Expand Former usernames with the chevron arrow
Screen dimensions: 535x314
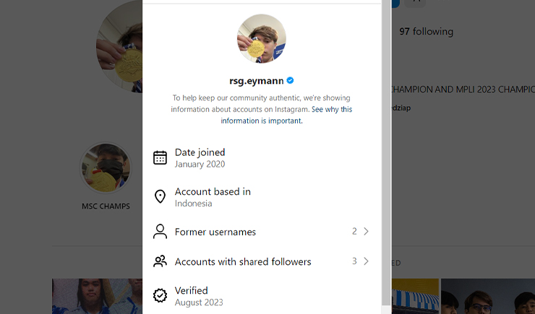coord(367,232)
